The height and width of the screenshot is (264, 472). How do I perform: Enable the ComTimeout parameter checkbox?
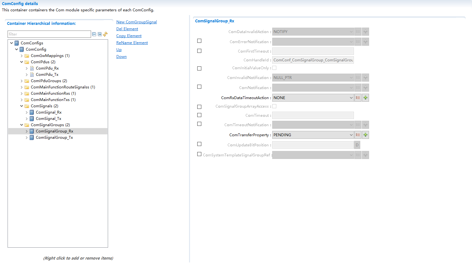[199, 115]
